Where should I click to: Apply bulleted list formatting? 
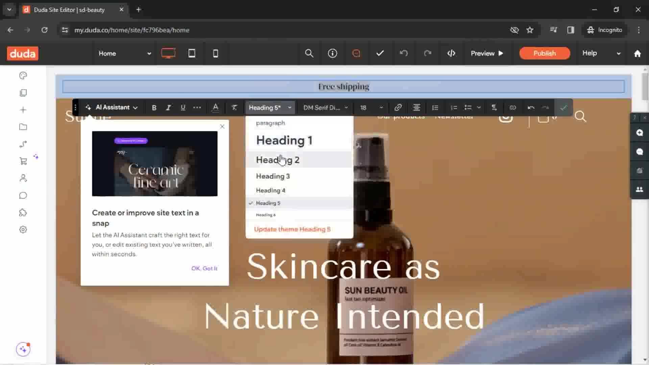coord(468,107)
